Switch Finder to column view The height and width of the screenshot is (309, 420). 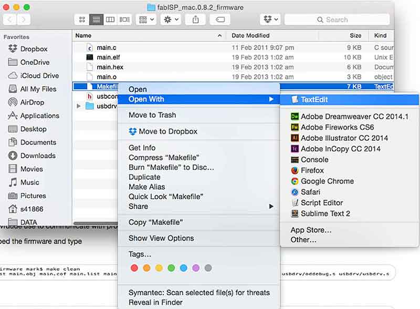[x=110, y=19]
